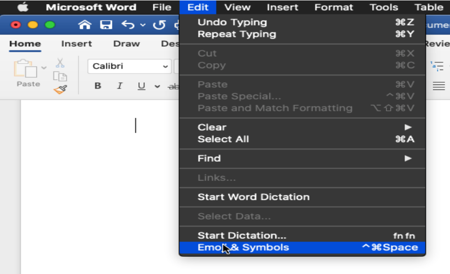Screen dimensions: 450x274
Task: Choose Start Dictation... menu entry
Action: 302,235
